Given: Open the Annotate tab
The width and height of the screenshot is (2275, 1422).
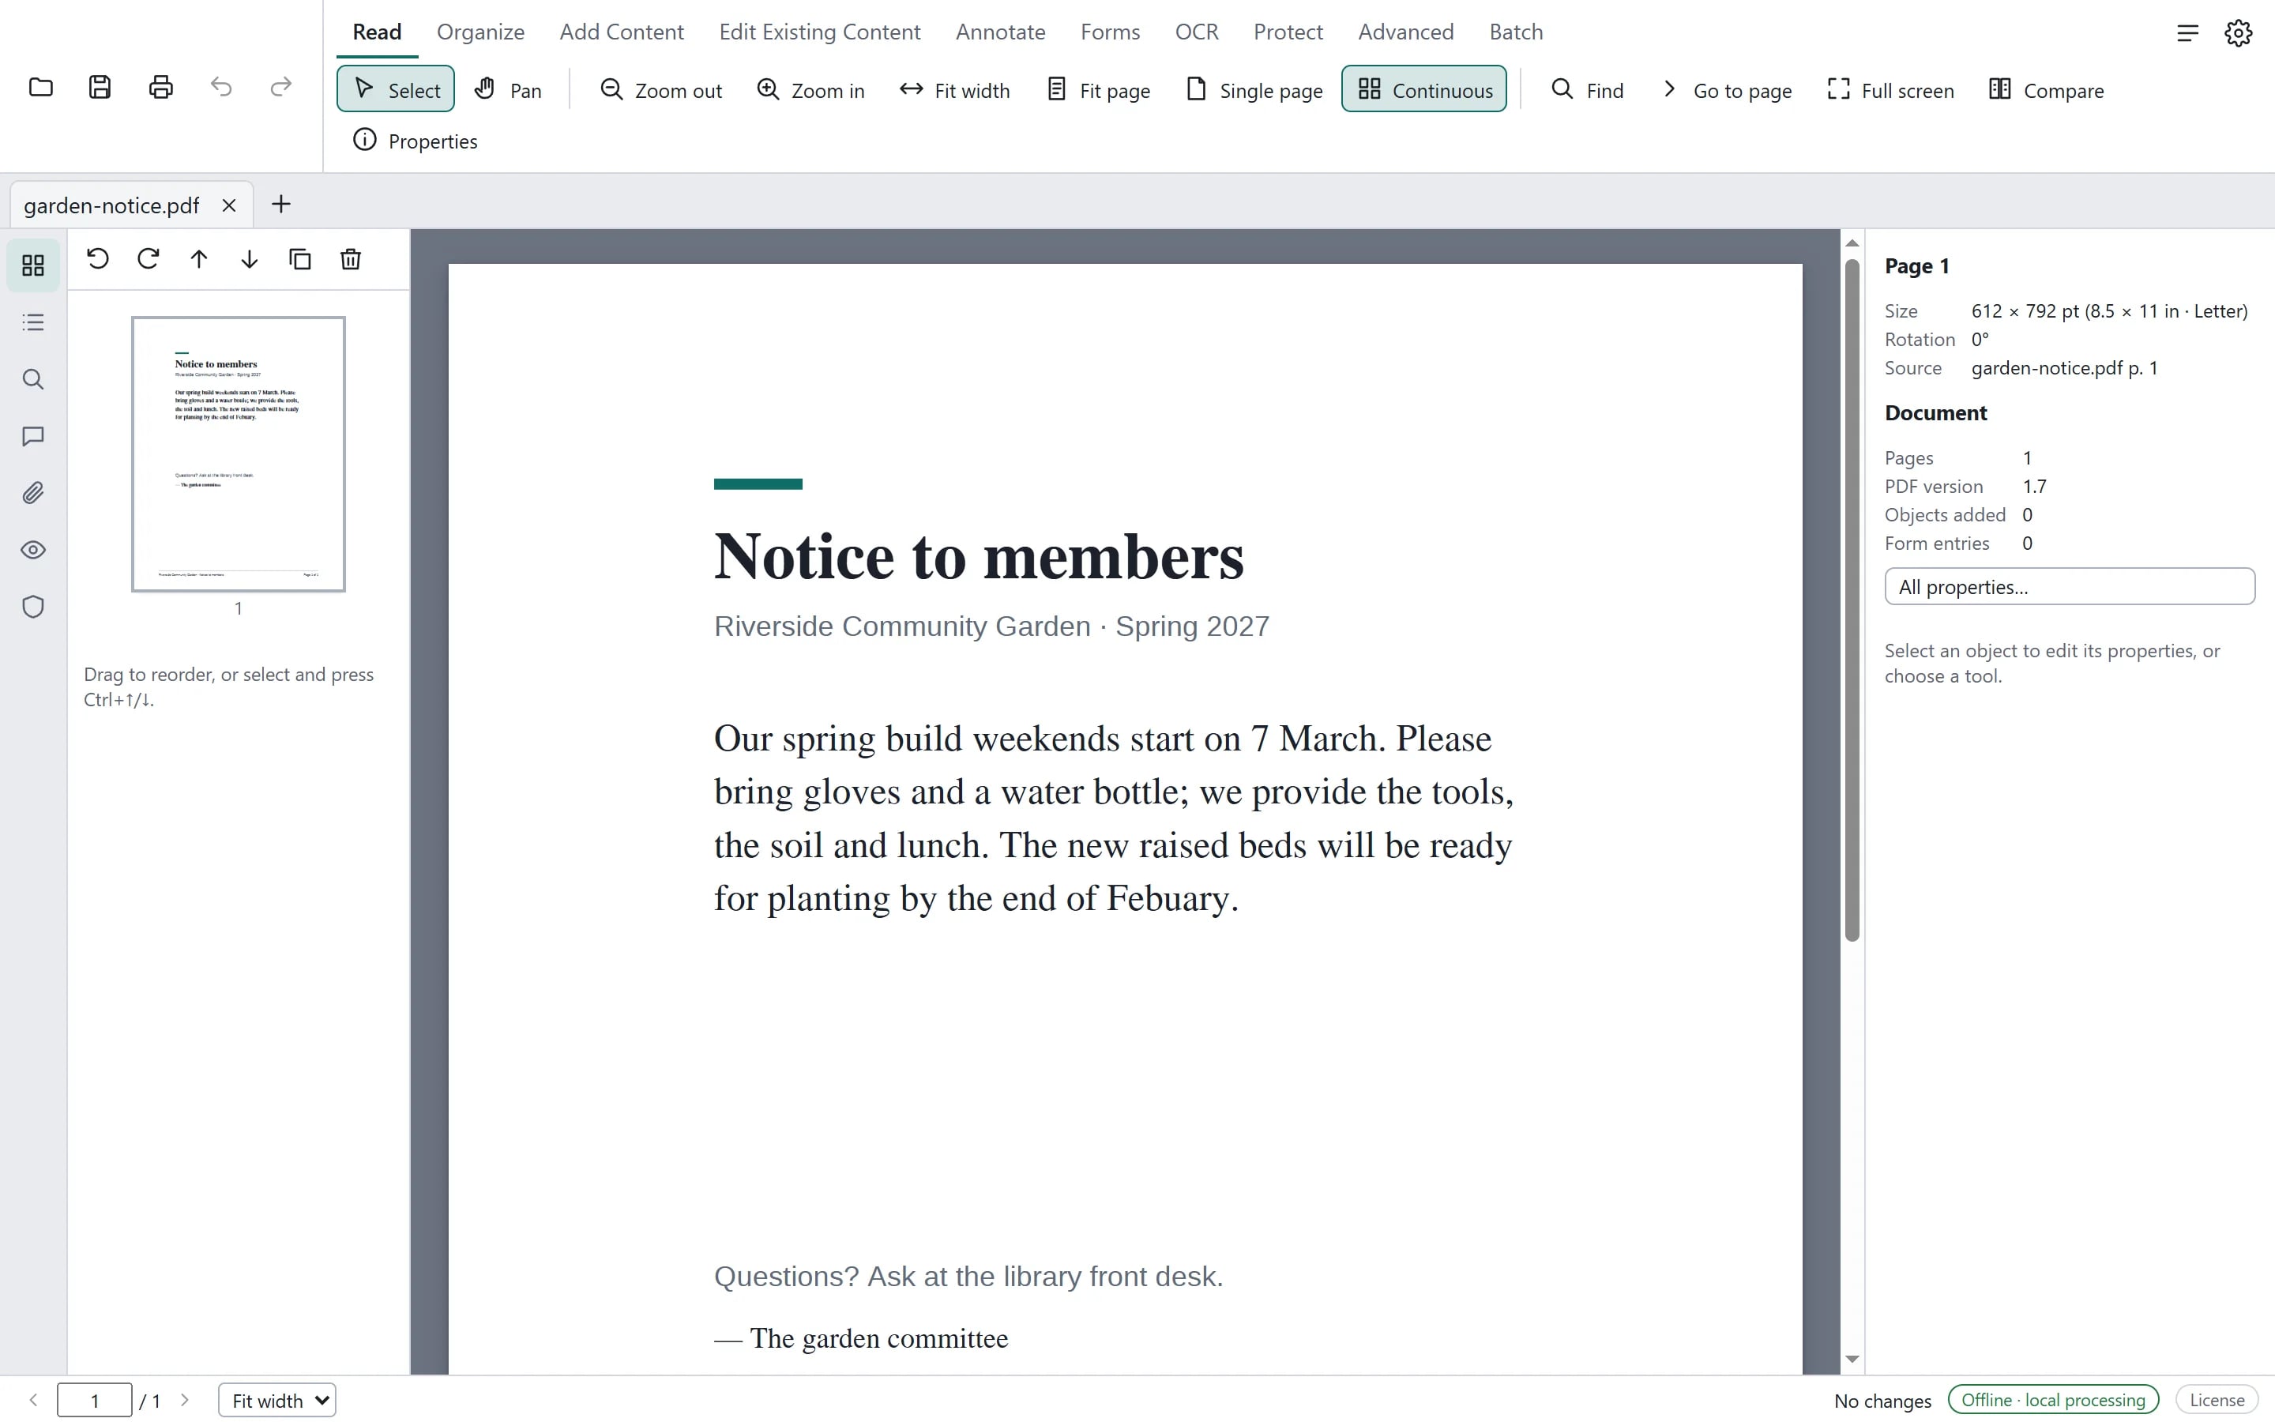Looking at the screenshot, I should click(1000, 32).
